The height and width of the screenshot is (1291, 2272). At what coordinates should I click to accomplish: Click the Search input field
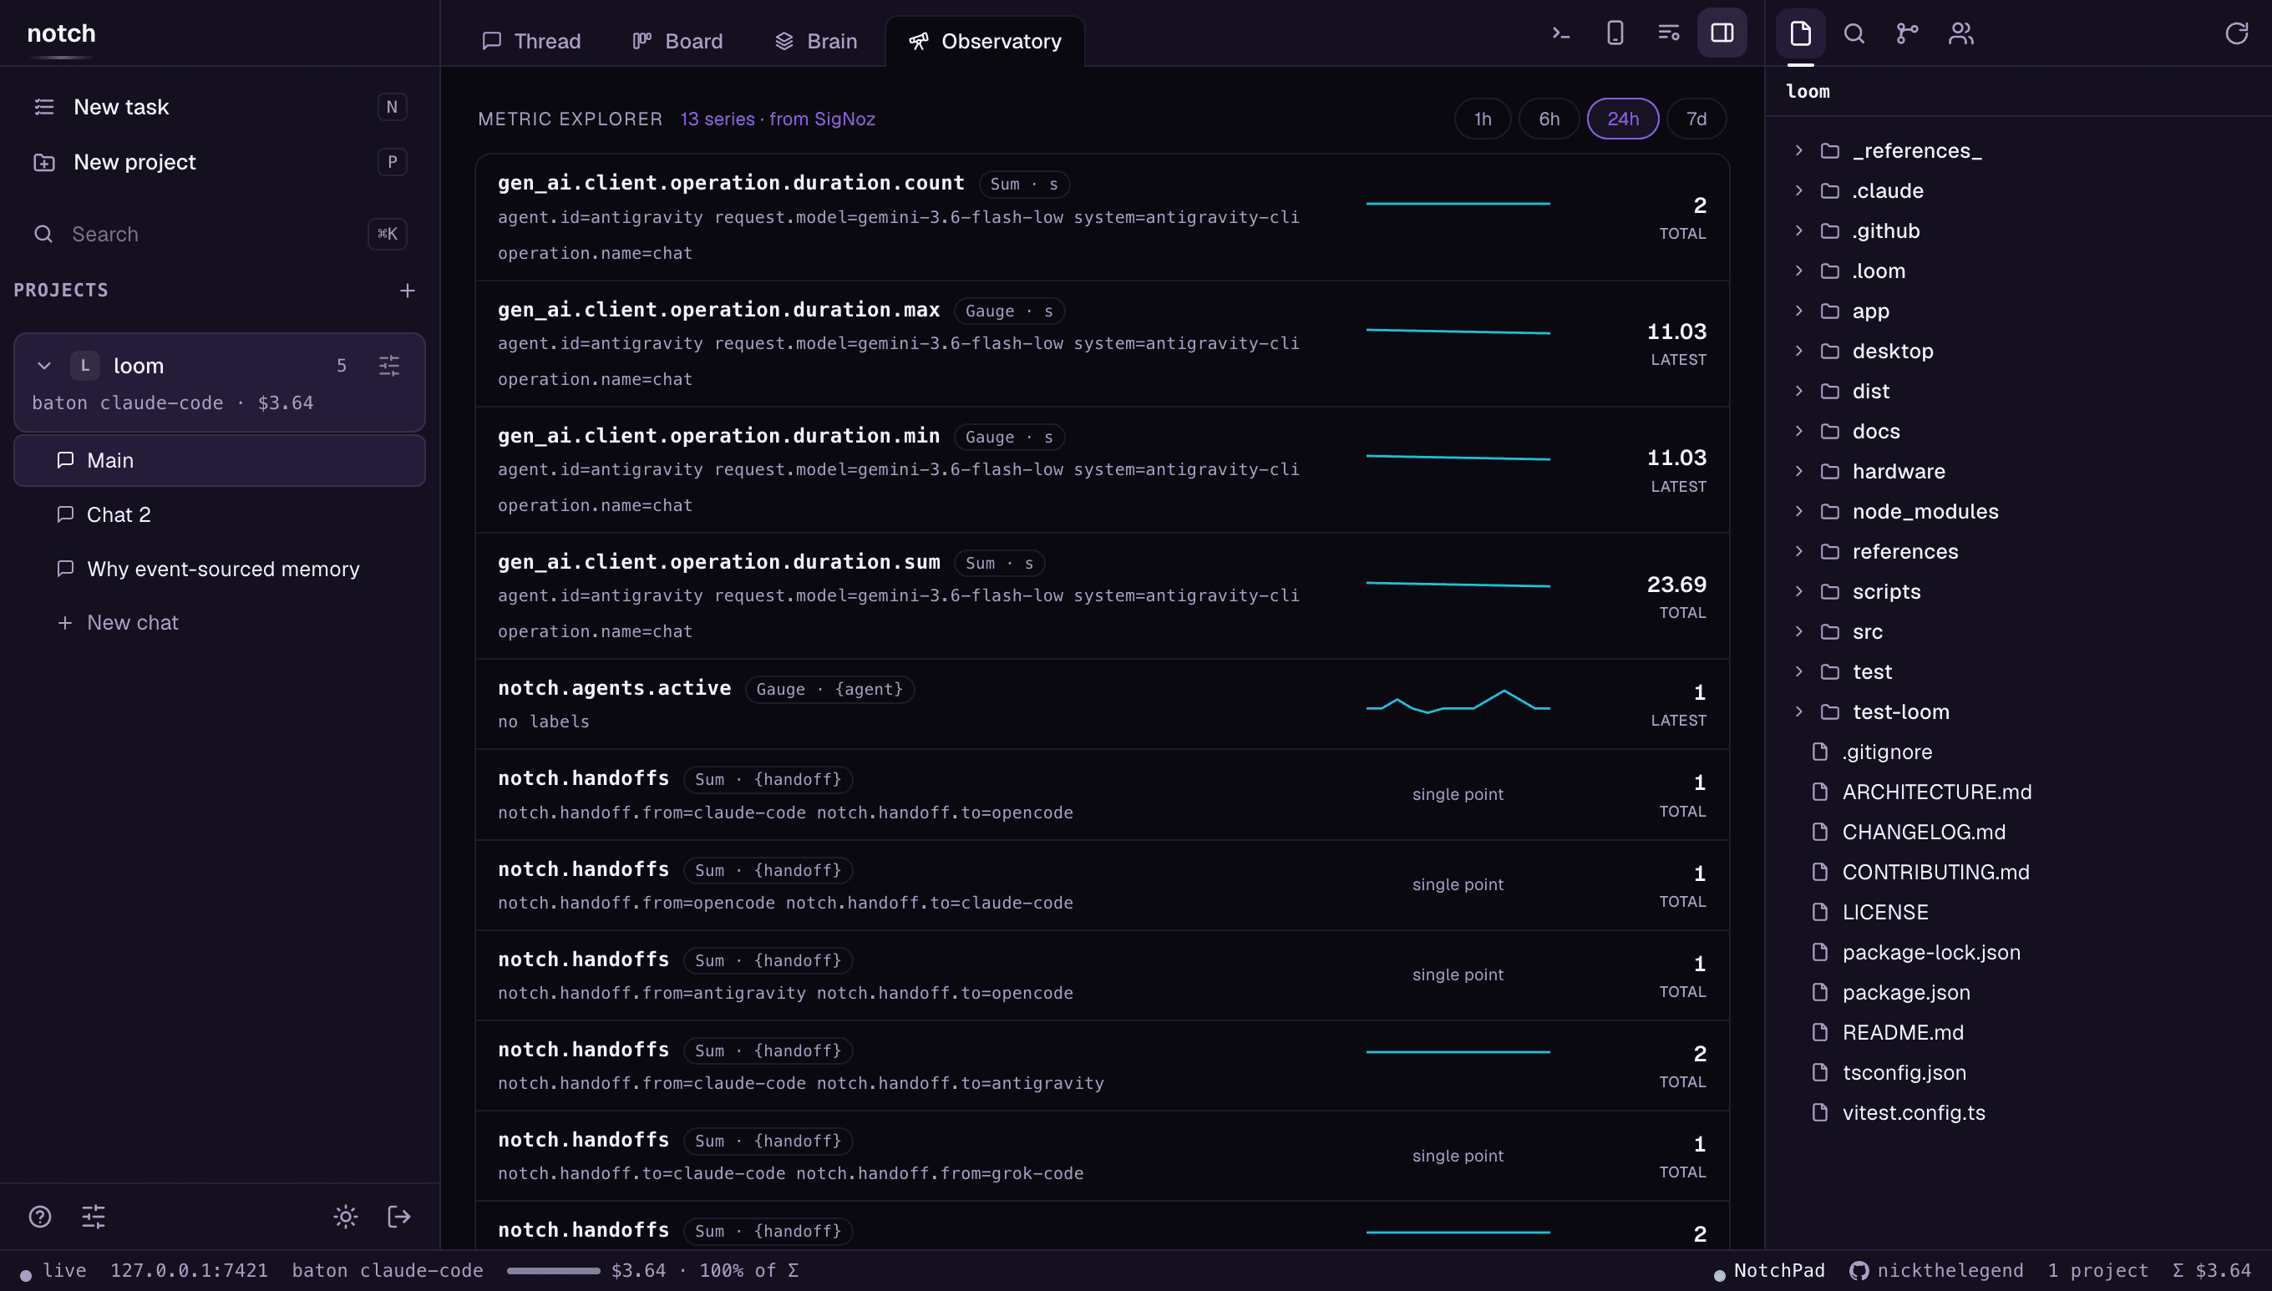(220, 234)
